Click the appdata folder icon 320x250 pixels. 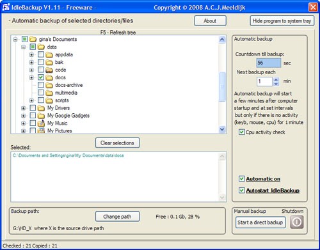click(49, 54)
